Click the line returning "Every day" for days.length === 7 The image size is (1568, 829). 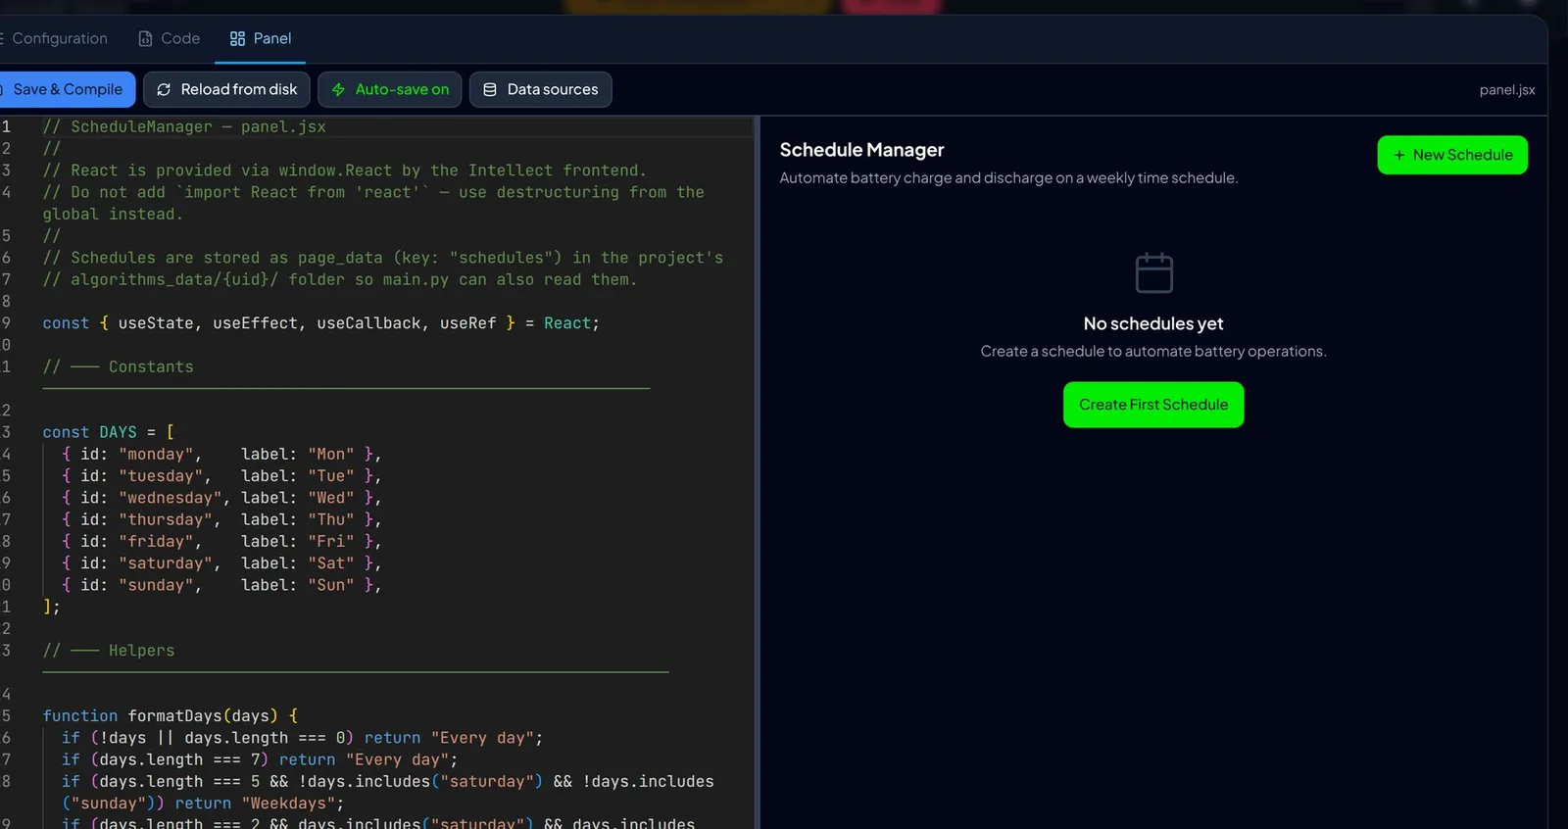click(x=260, y=759)
